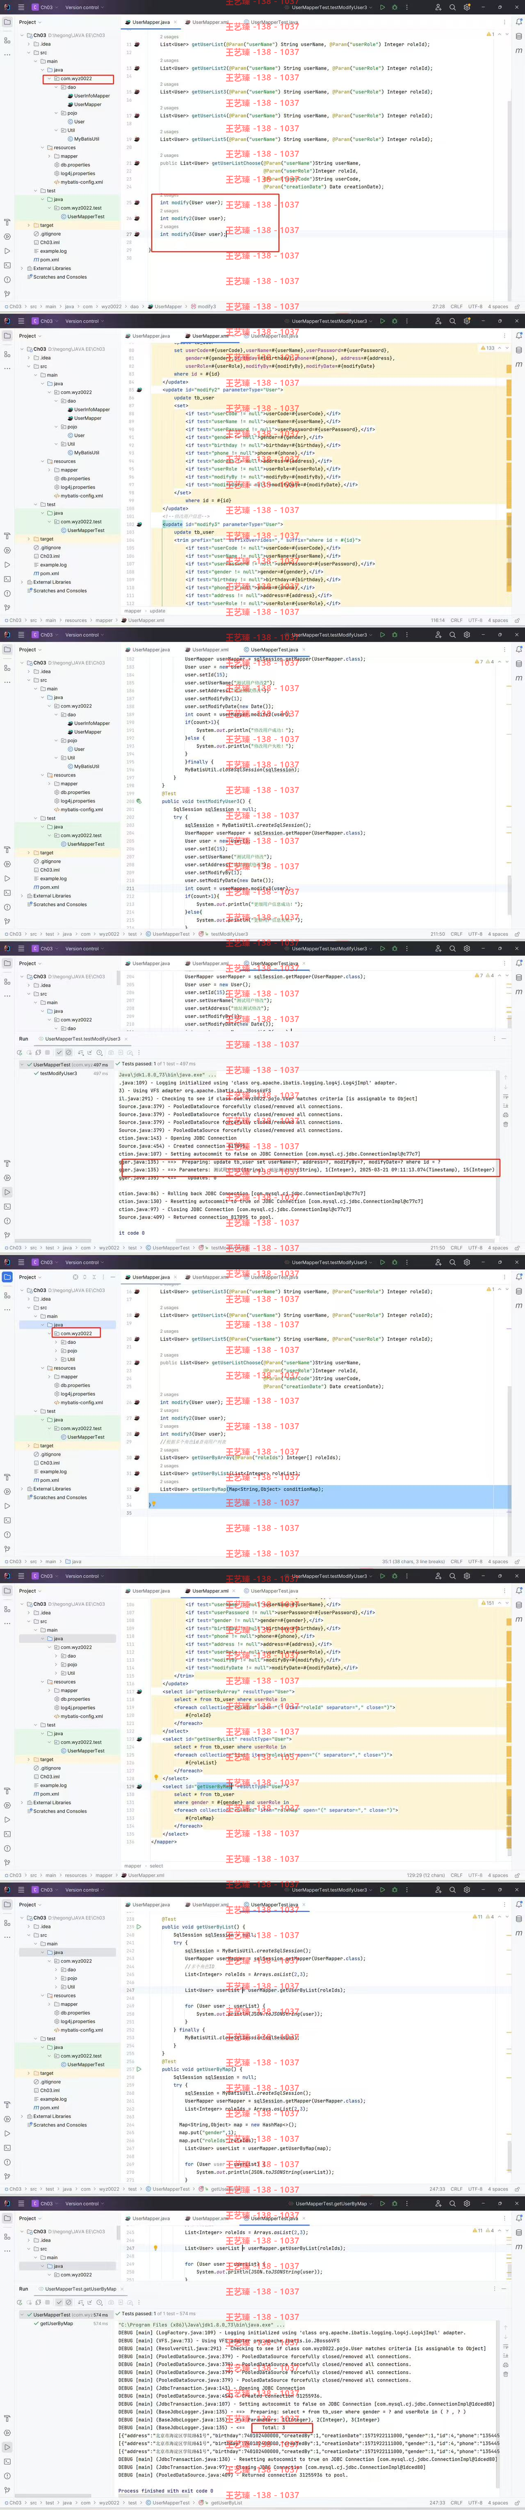Expand target folder in modify3 breadcrumb window
This screenshot has height=2510, width=525.
click(28, 225)
